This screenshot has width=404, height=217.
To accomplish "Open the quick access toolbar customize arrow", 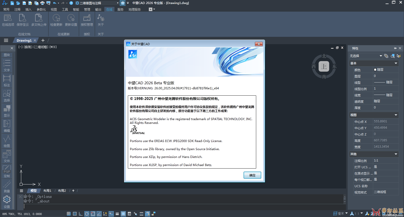I will 128,3.
